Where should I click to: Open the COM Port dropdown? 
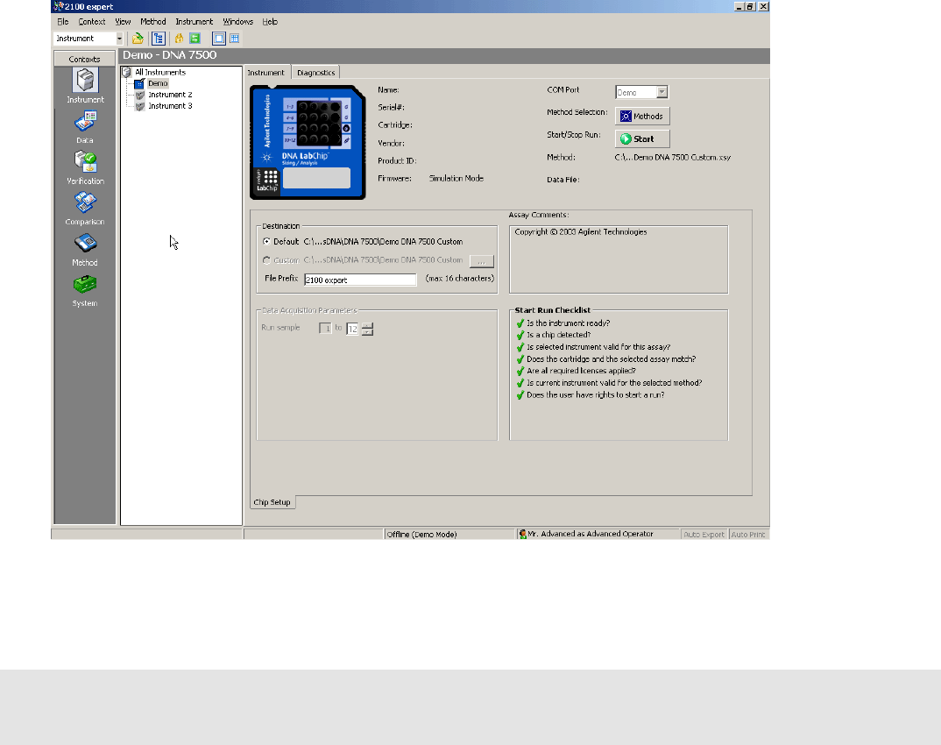tap(662, 92)
